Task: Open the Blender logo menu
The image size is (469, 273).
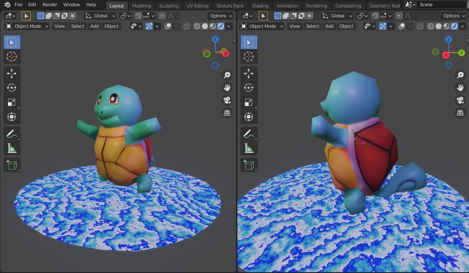Action: point(7,5)
